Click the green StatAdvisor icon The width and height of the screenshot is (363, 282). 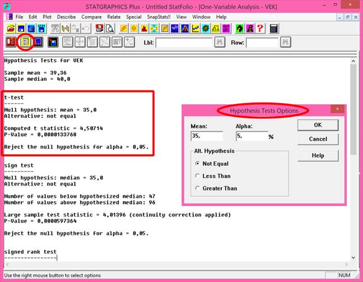pyautogui.click(x=240, y=29)
